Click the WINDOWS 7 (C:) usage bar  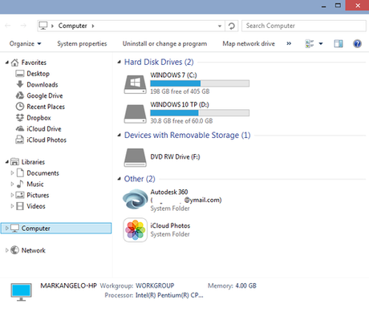point(200,83)
